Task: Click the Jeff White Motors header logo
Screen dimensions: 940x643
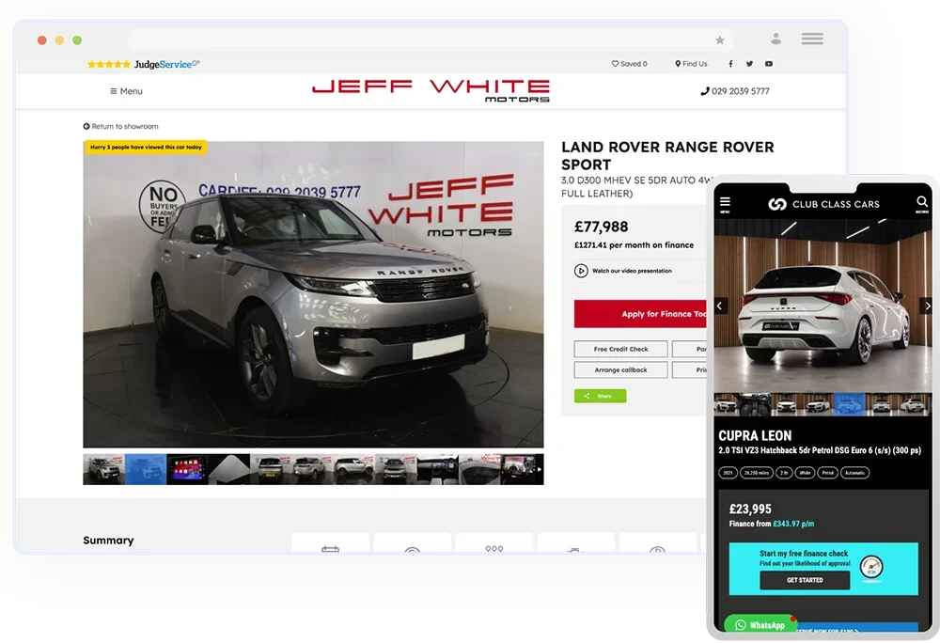Action: [x=431, y=90]
